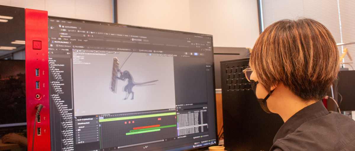Click the インポート button

pos(72,30)
